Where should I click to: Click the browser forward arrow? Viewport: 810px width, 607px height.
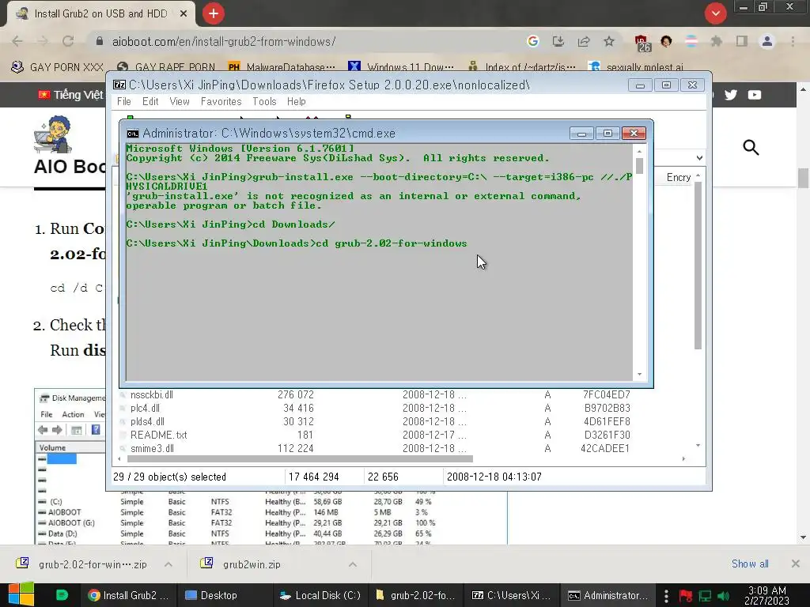(x=43, y=41)
